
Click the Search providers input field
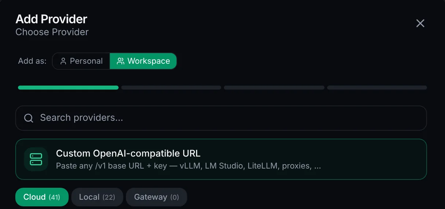click(x=221, y=118)
